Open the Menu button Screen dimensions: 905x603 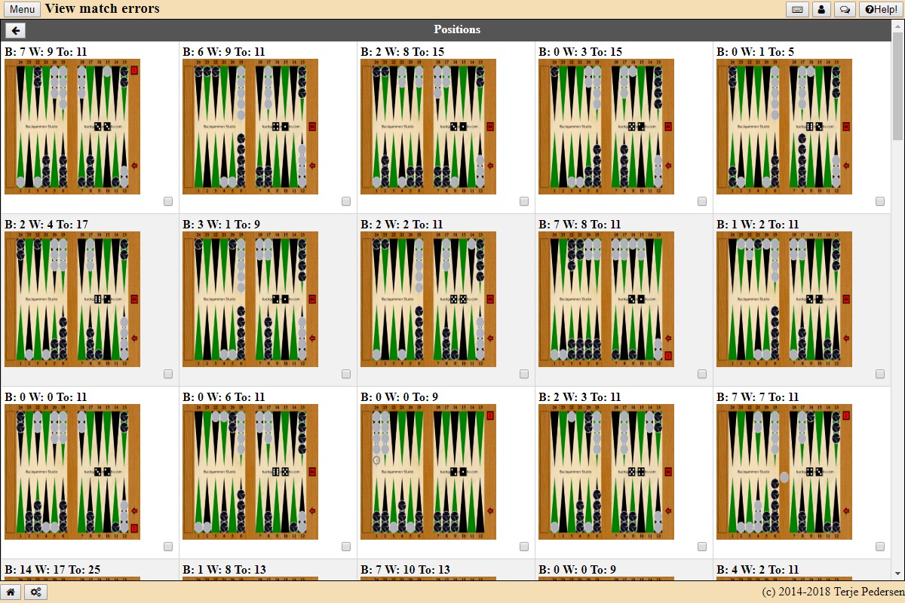tap(23, 10)
